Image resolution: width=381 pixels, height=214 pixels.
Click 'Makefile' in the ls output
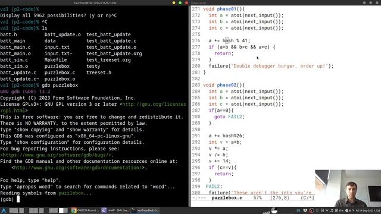coord(55,60)
